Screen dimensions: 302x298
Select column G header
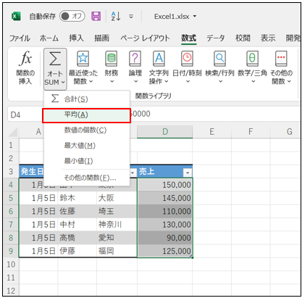pos(286,132)
